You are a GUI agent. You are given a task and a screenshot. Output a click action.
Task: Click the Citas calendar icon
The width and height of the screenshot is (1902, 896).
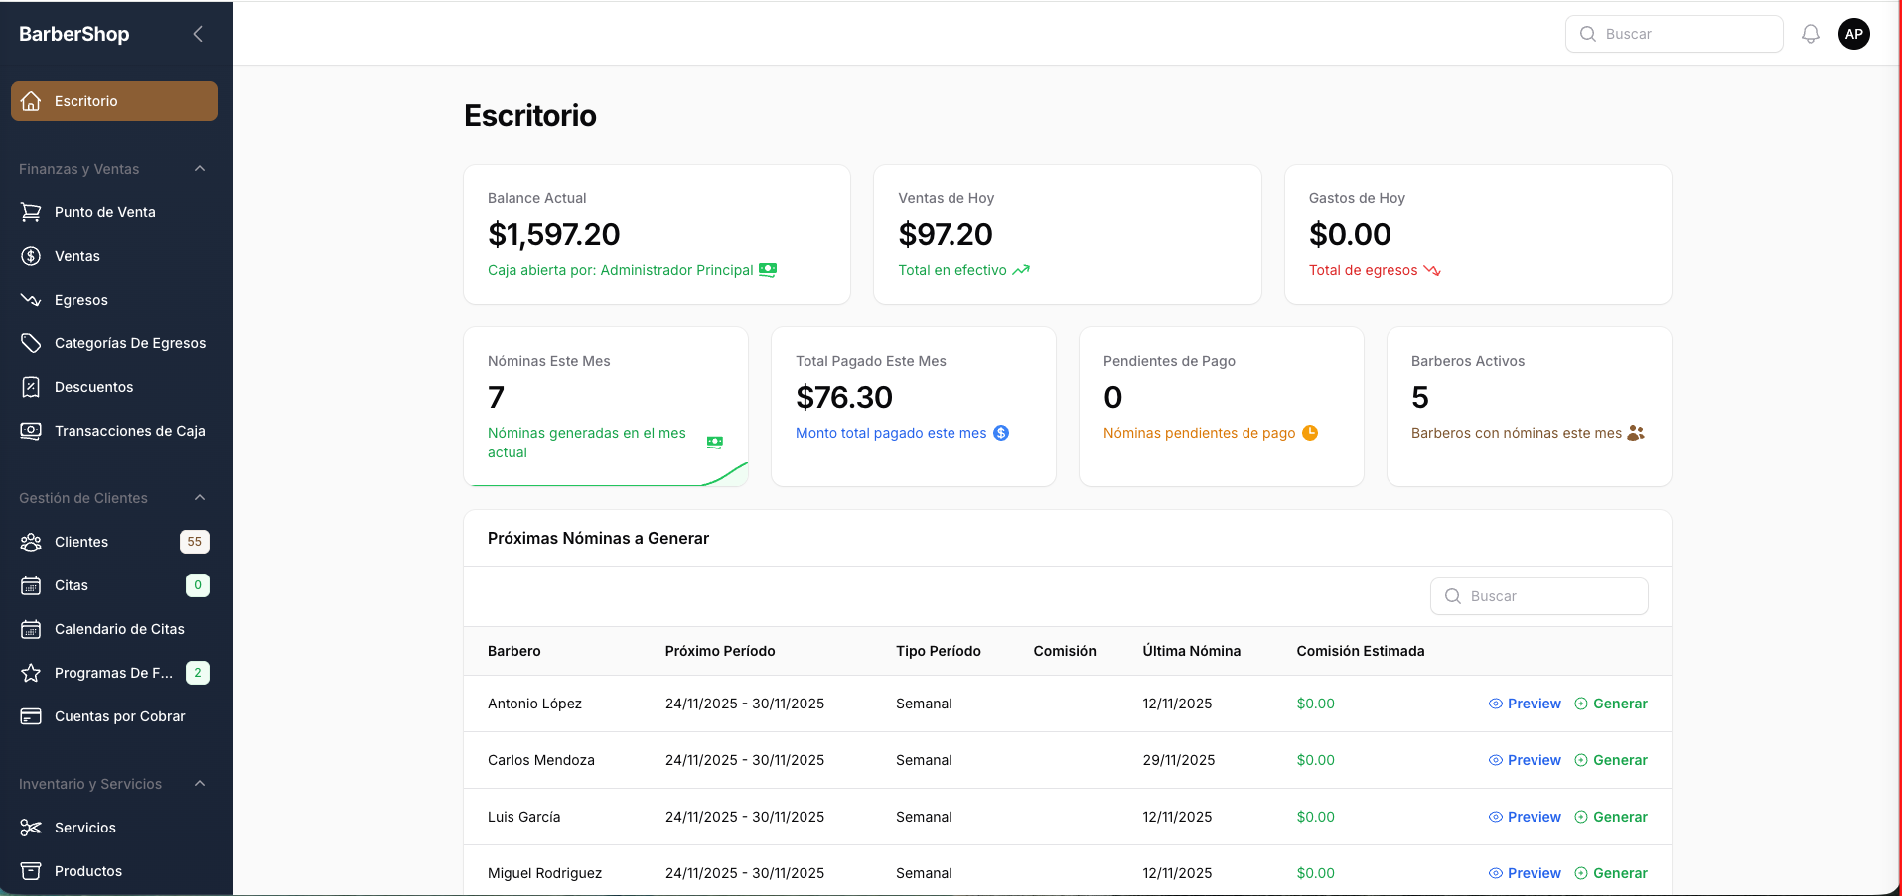(31, 585)
